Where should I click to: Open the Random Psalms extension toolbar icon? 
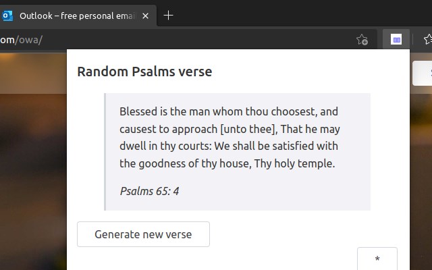(x=396, y=40)
